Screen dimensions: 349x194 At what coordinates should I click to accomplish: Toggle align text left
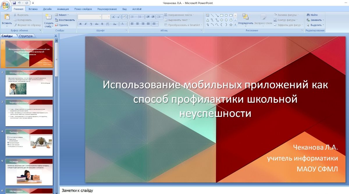[x=132, y=24]
